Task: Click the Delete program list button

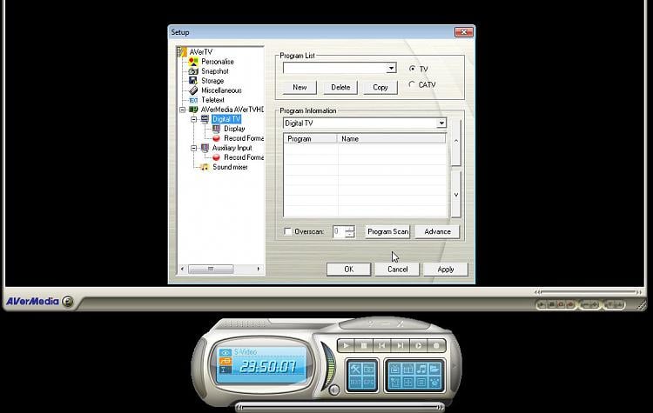Action: coord(340,87)
